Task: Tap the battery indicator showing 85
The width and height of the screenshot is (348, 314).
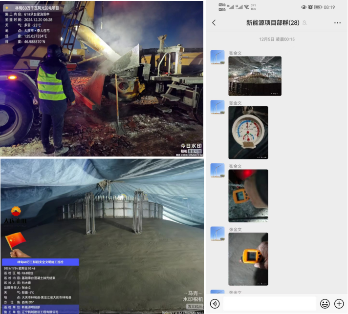Action: click(x=318, y=7)
